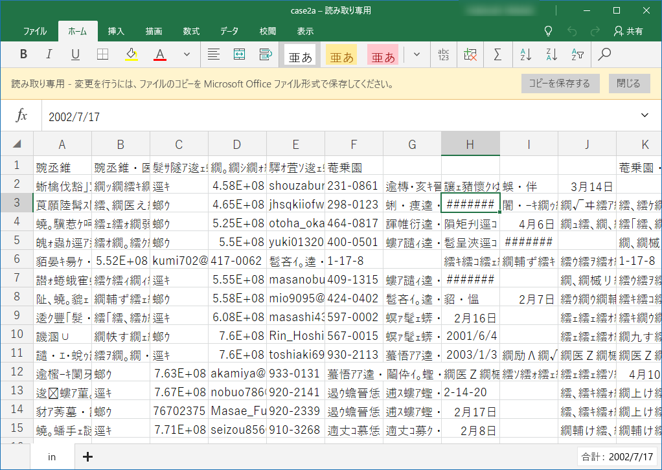Click cell 2001/6/4
Image resolution: width=662 pixels, height=470 pixels.
click(470, 336)
